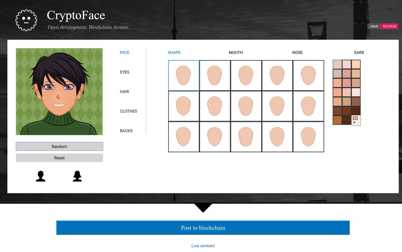Choose the swatch in second row, first column
Image resolution: width=402 pixels, height=252 pixels.
[337, 74]
